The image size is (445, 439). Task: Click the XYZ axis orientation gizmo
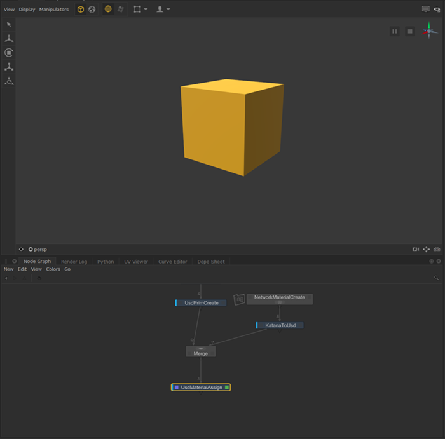pyautogui.click(x=429, y=31)
